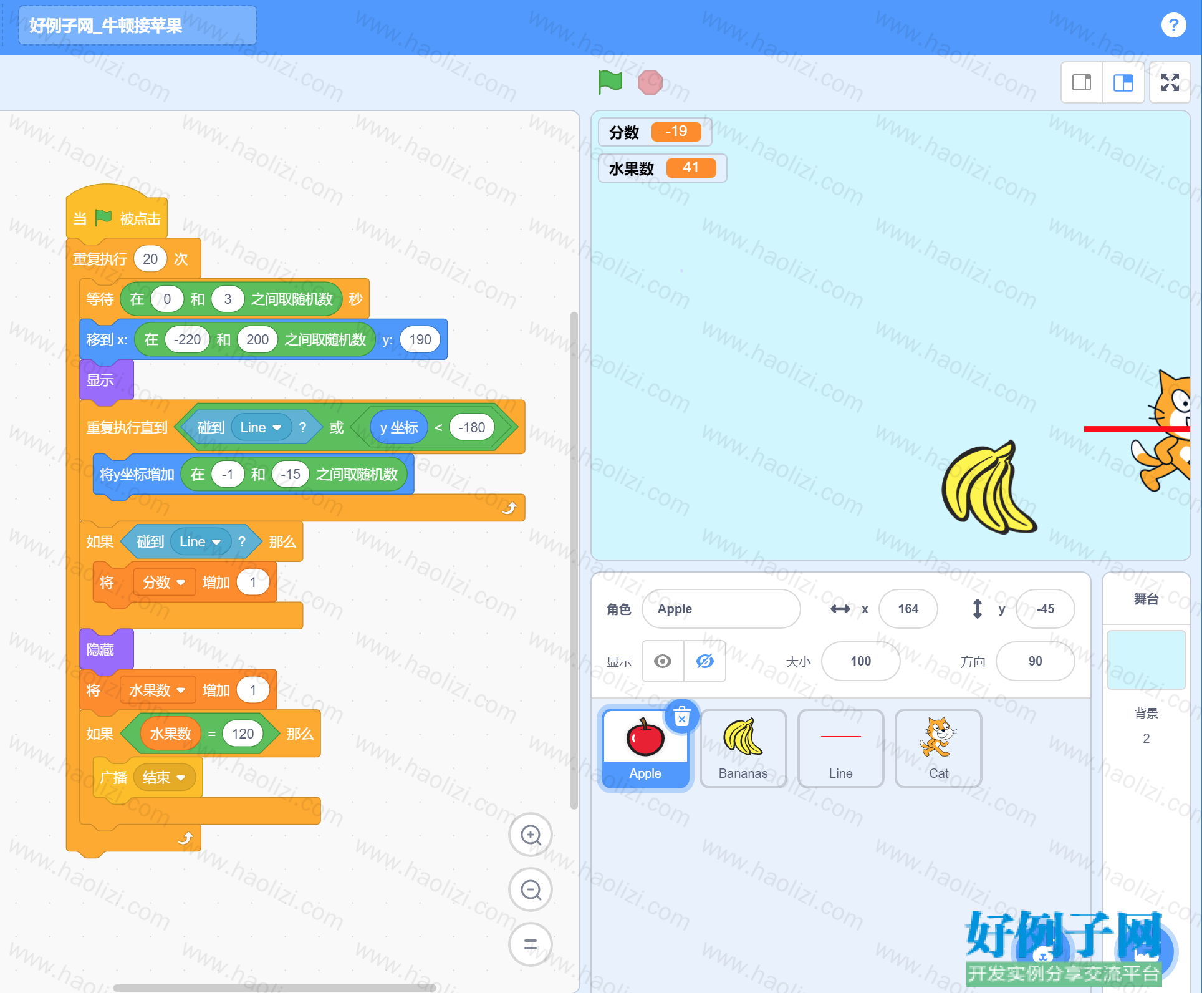Click the 移到 x: block label
Screen dimensions: 1202x993
pyautogui.click(x=107, y=339)
